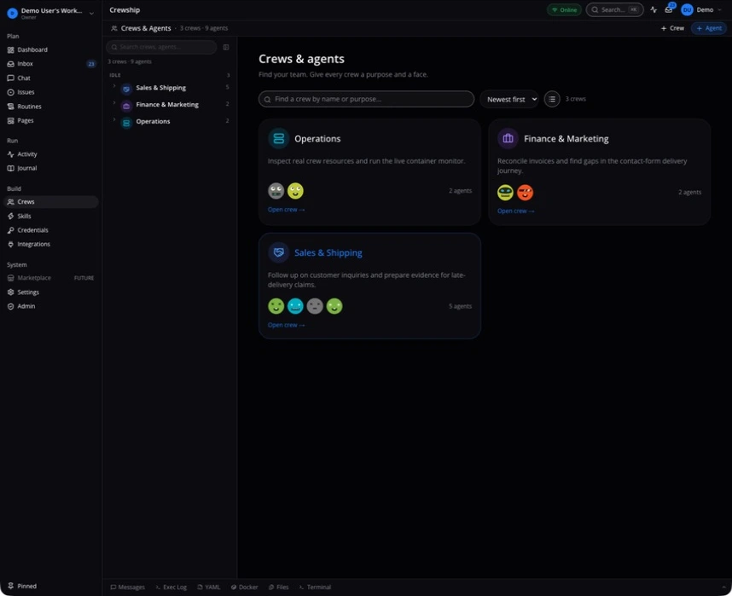Open the Demo User's workspace switcher
The height and width of the screenshot is (596, 732).
50,13
